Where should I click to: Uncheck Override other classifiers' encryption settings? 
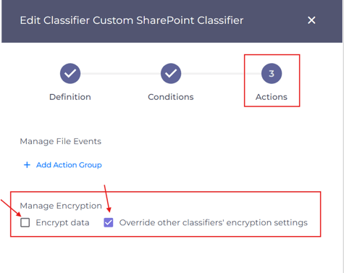click(109, 222)
